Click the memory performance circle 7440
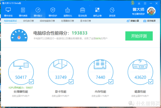 click(101, 72)
